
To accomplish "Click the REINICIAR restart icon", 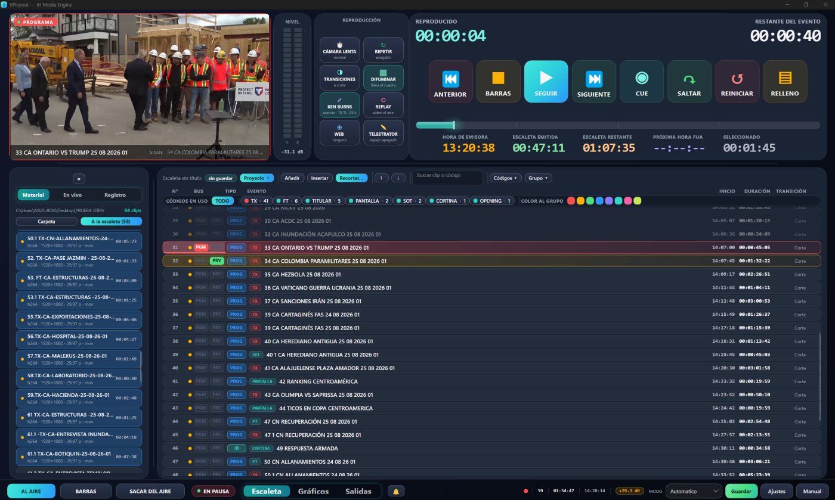I will click(x=737, y=79).
